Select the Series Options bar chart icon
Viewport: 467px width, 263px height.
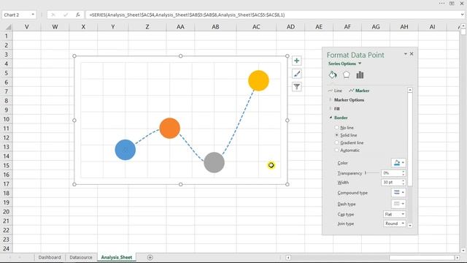pos(360,75)
